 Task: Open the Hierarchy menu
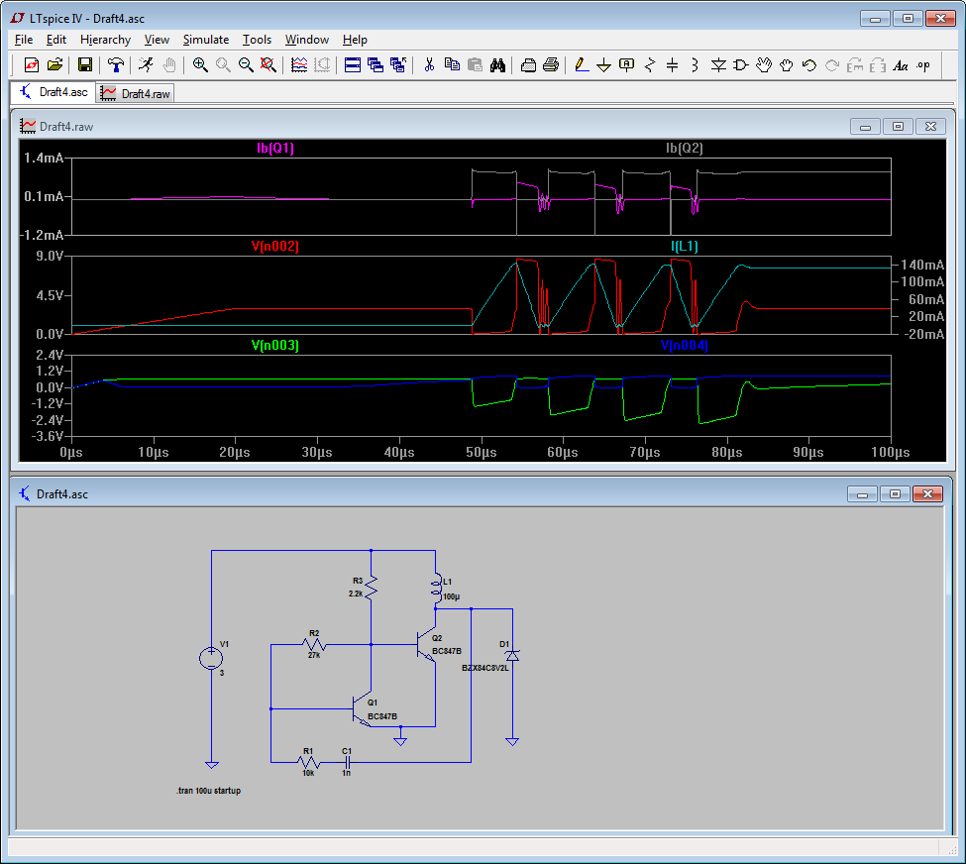pyautogui.click(x=105, y=40)
